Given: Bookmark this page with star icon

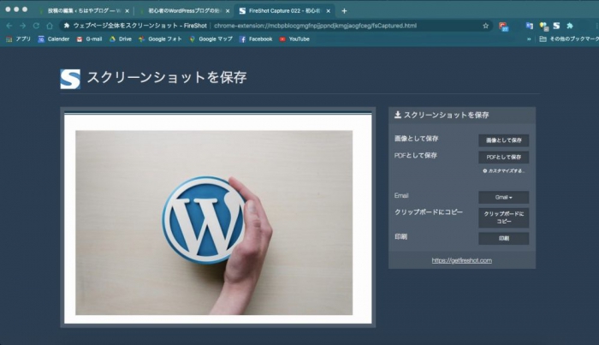Looking at the screenshot, I should pos(485,26).
